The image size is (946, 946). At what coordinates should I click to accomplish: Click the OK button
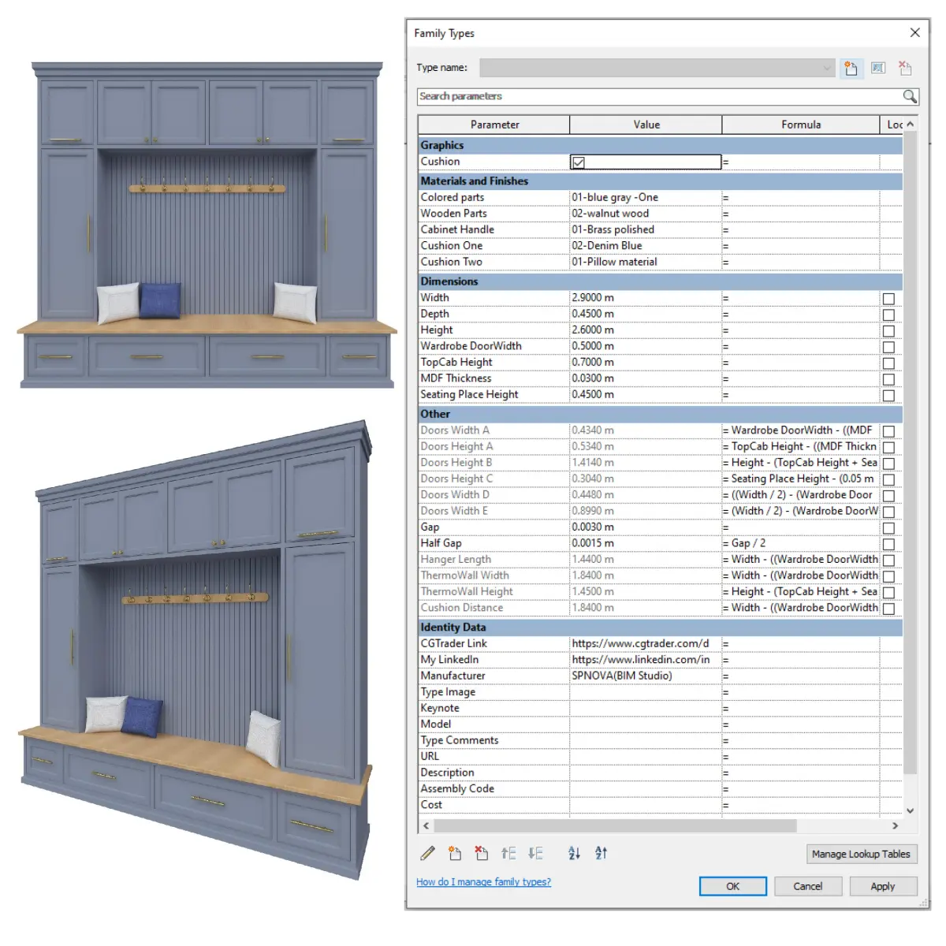point(733,886)
